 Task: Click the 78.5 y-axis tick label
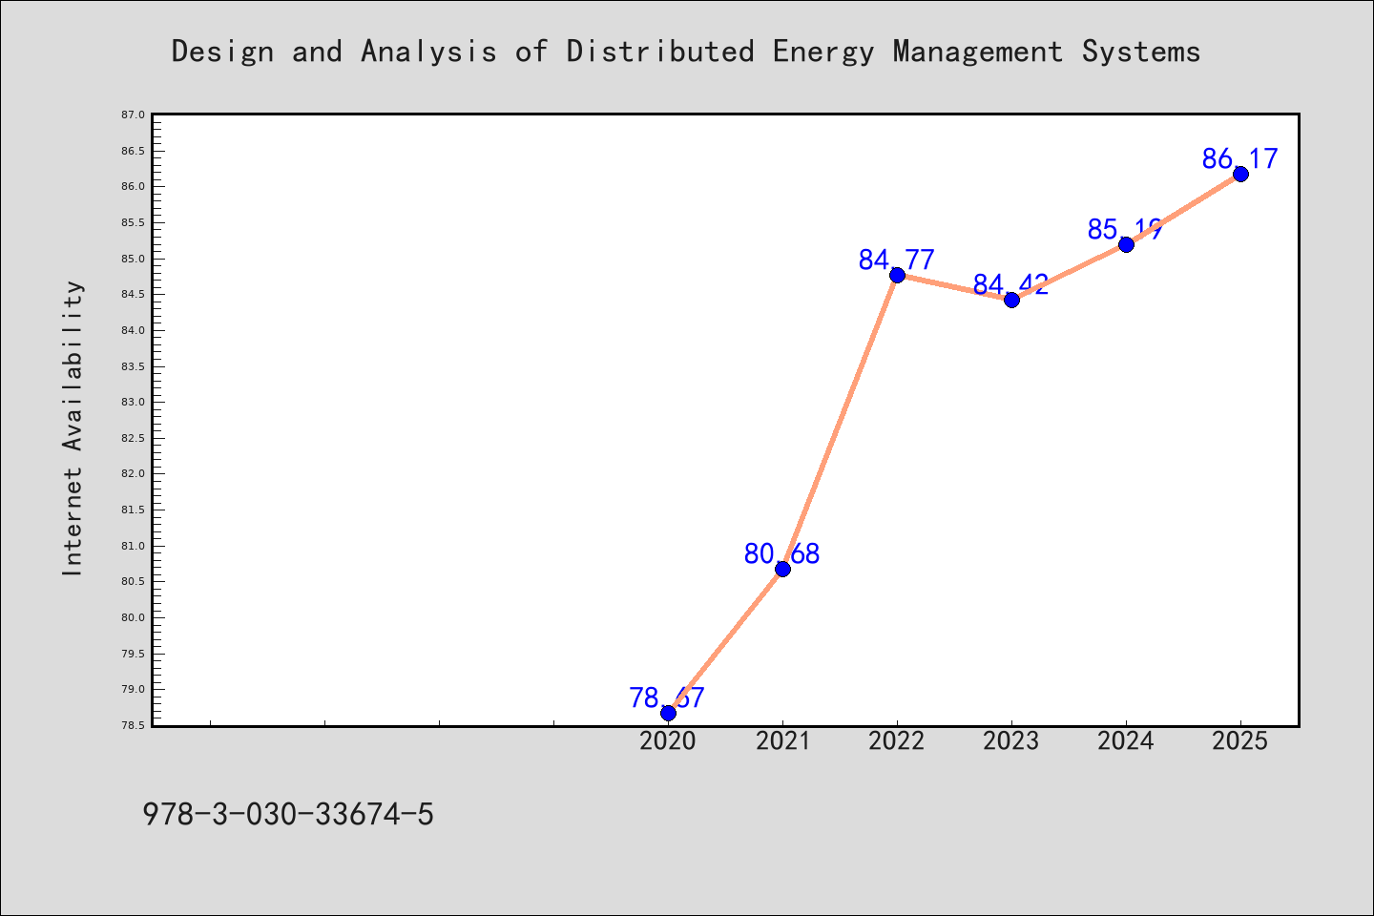coord(134,725)
